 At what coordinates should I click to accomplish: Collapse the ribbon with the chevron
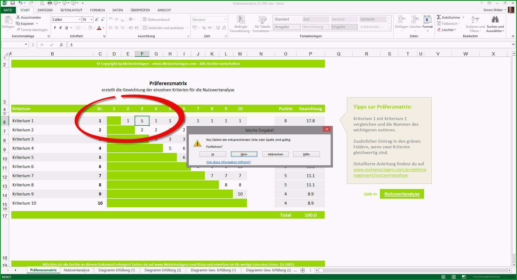tap(513, 36)
